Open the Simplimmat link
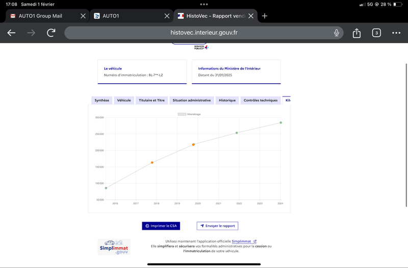 point(244,241)
